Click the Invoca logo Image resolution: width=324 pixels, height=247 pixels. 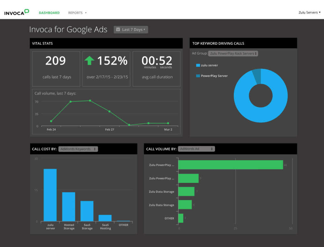point(17,13)
